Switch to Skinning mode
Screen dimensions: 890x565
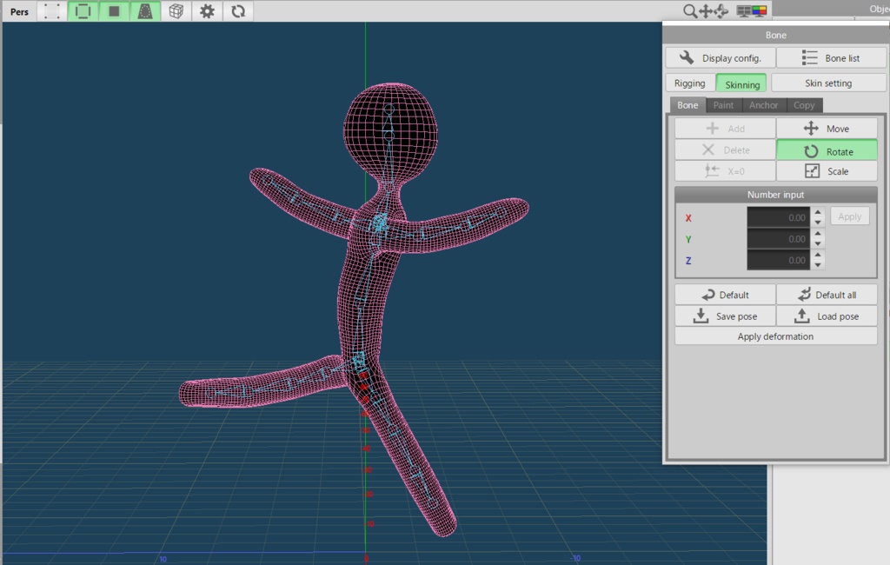[741, 84]
